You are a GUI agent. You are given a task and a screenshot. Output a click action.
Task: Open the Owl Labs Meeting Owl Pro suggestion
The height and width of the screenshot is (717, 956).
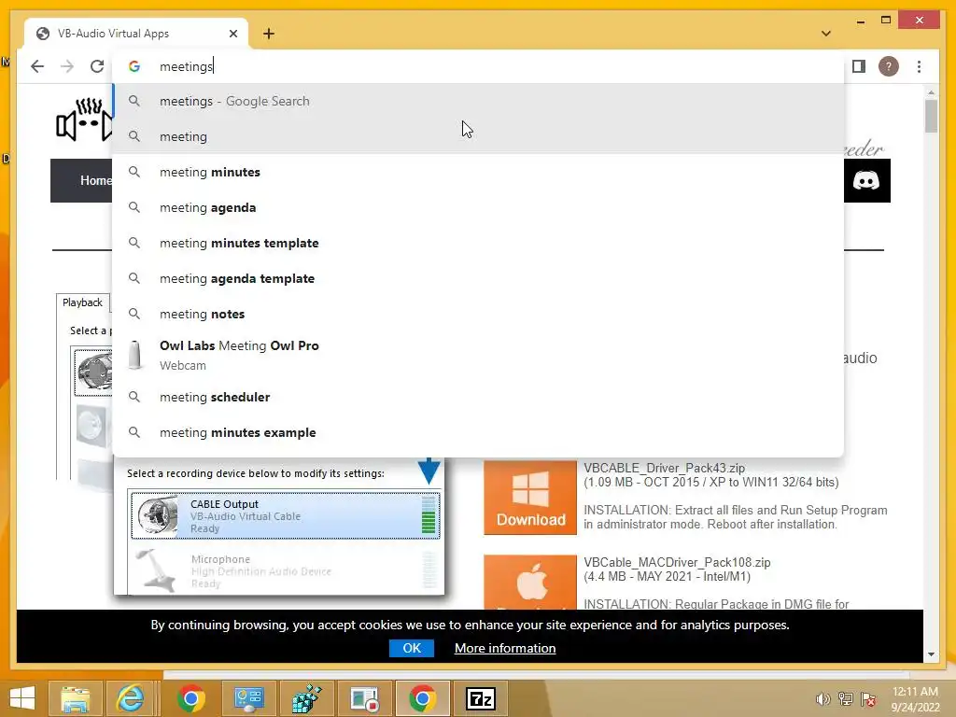(479, 355)
